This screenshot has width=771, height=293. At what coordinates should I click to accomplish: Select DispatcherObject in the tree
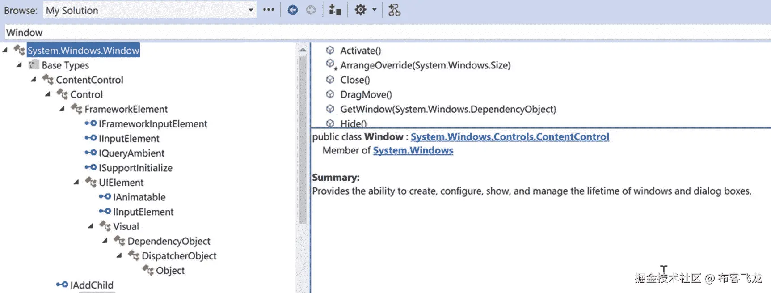click(179, 256)
